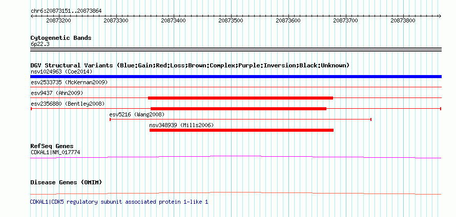The height and width of the screenshot is (217, 456).
Task: Select the nsv348939 thick red loss bar
Action: (241, 130)
